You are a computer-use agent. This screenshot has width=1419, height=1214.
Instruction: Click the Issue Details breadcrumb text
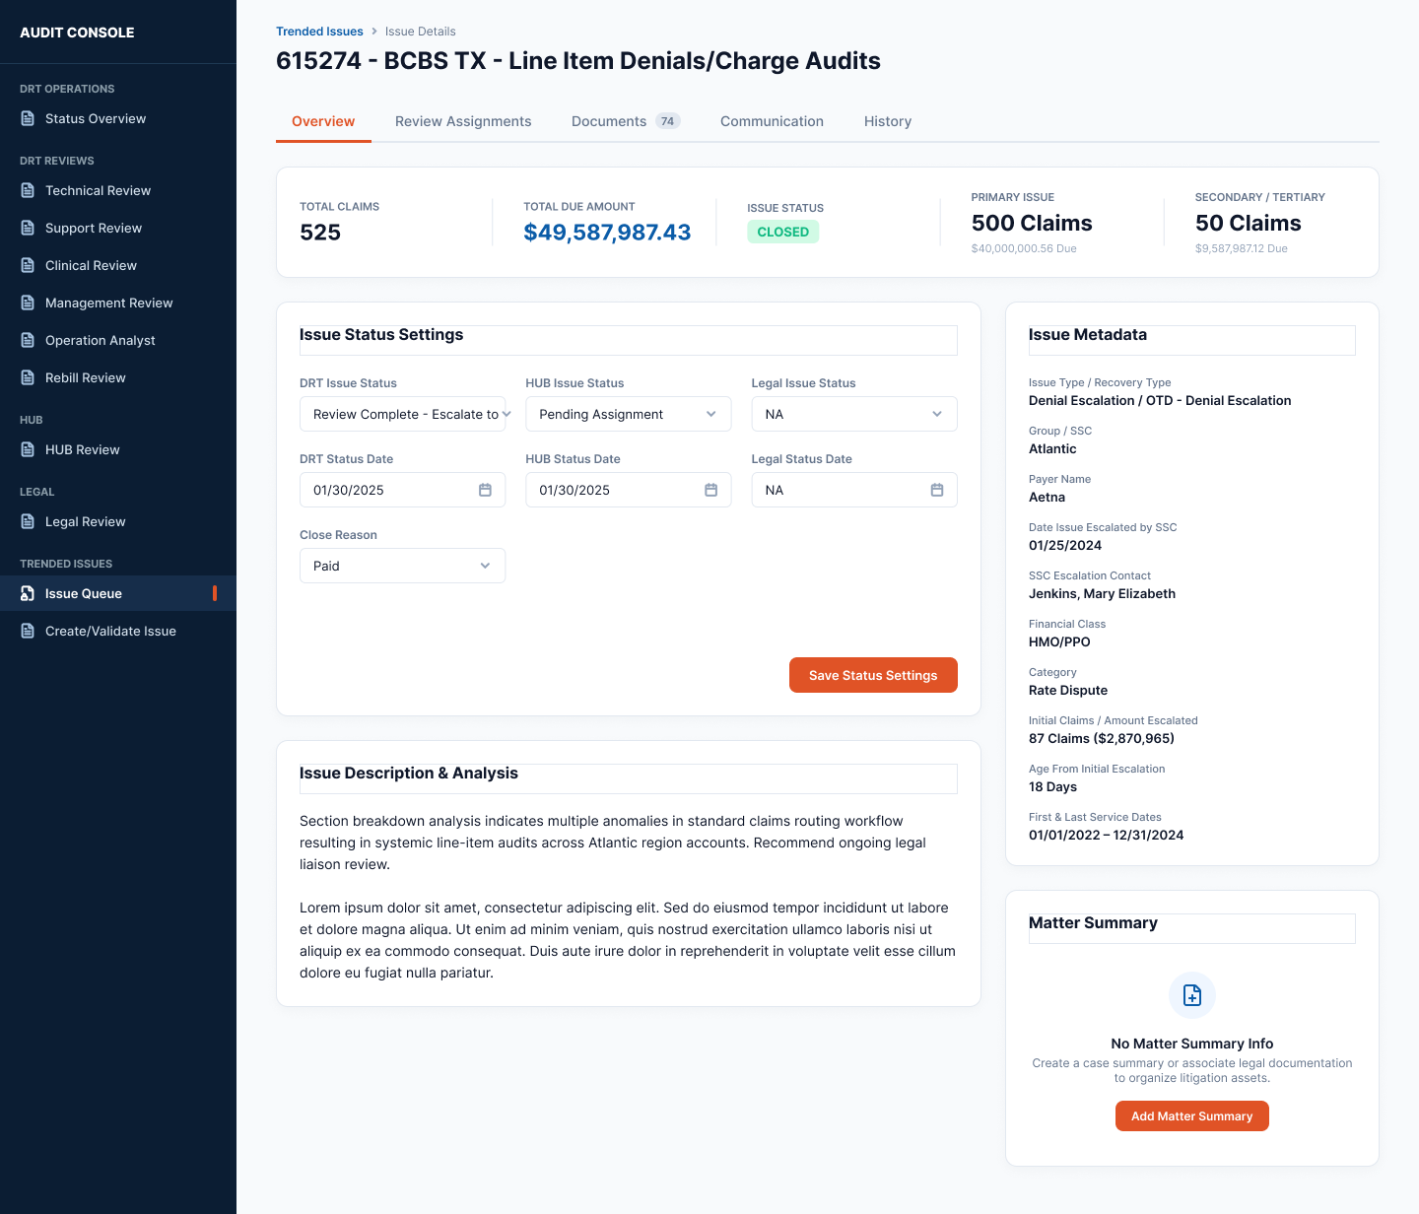pos(420,32)
